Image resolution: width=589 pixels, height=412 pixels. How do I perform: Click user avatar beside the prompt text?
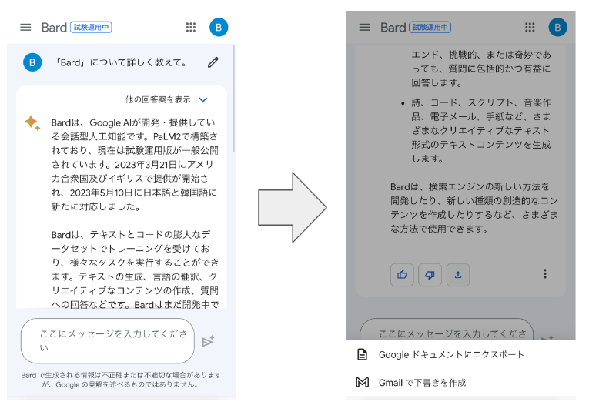click(32, 62)
